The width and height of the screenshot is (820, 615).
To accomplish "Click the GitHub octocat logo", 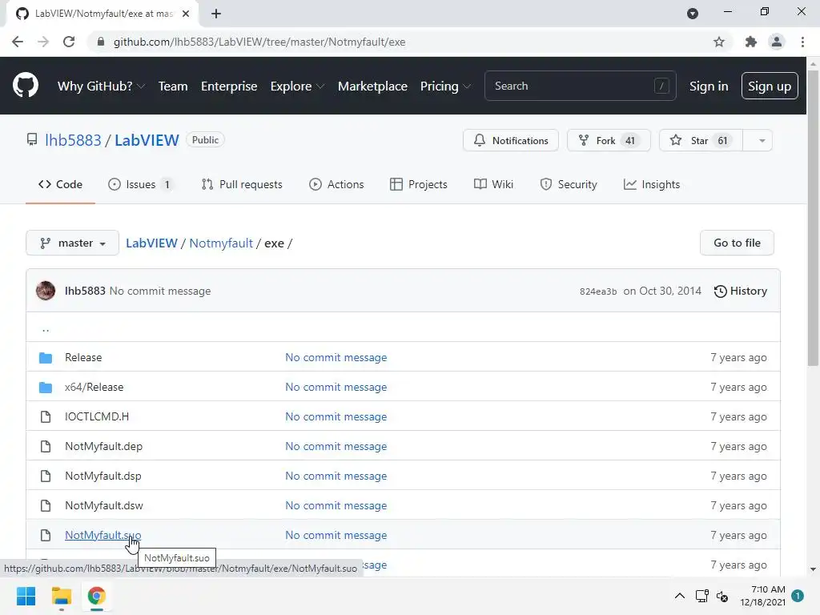I will click(x=26, y=86).
